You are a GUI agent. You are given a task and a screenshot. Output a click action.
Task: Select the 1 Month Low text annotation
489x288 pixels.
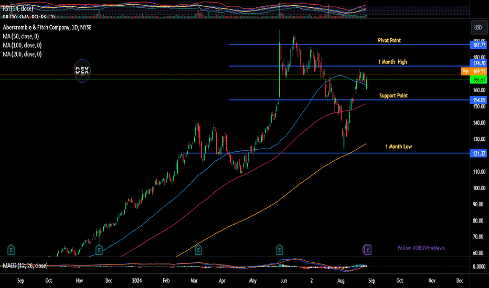coord(399,147)
